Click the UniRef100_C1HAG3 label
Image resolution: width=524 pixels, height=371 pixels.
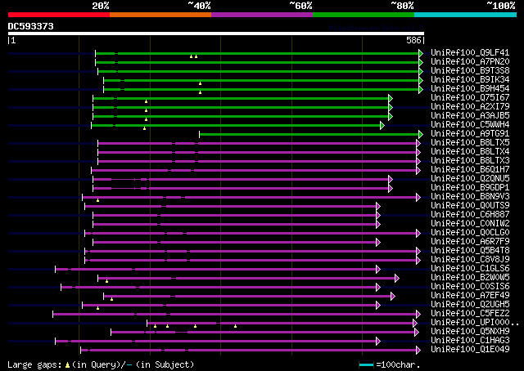pyautogui.click(x=470, y=341)
